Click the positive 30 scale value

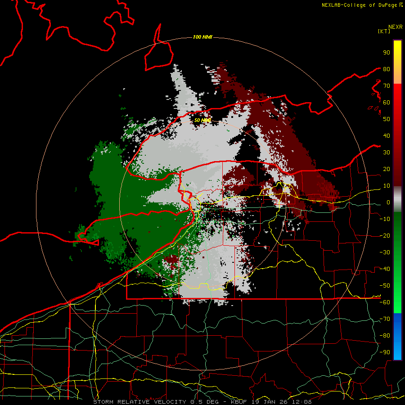point(387,153)
